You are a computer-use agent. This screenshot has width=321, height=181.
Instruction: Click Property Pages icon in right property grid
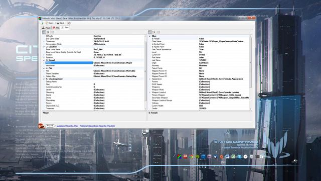click(x=158, y=32)
